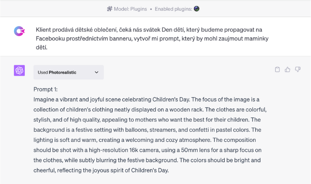This screenshot has width=311, height=184.
Task: Click the word Facebooku in user message
Action: (50, 38)
